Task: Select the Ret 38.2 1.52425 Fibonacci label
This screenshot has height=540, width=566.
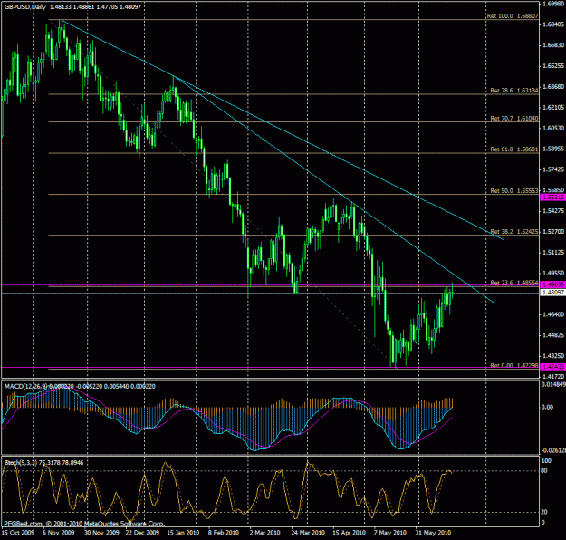Action: tap(514, 231)
